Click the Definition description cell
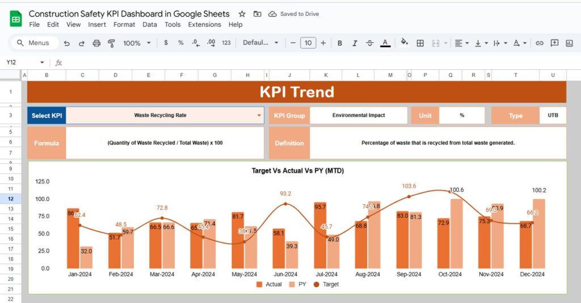 tap(438, 143)
